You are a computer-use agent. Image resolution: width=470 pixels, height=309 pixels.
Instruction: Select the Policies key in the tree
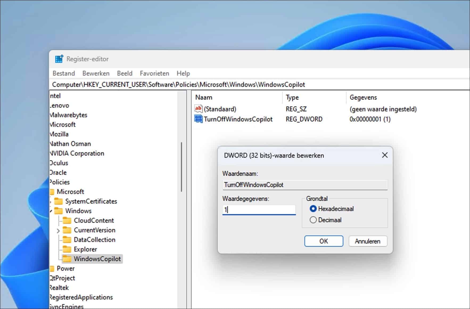click(x=60, y=182)
